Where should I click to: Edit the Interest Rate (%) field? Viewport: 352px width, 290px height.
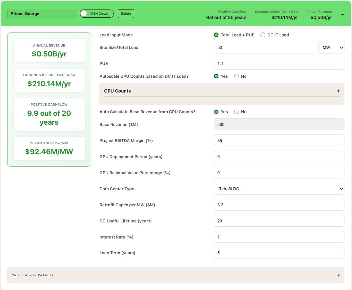pos(279,237)
